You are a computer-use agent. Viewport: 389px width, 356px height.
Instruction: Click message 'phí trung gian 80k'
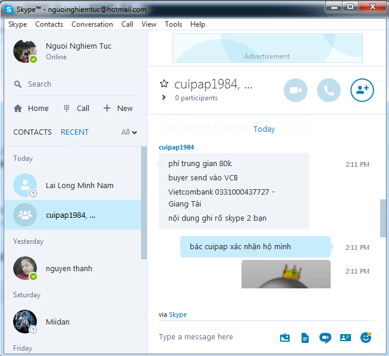click(200, 164)
